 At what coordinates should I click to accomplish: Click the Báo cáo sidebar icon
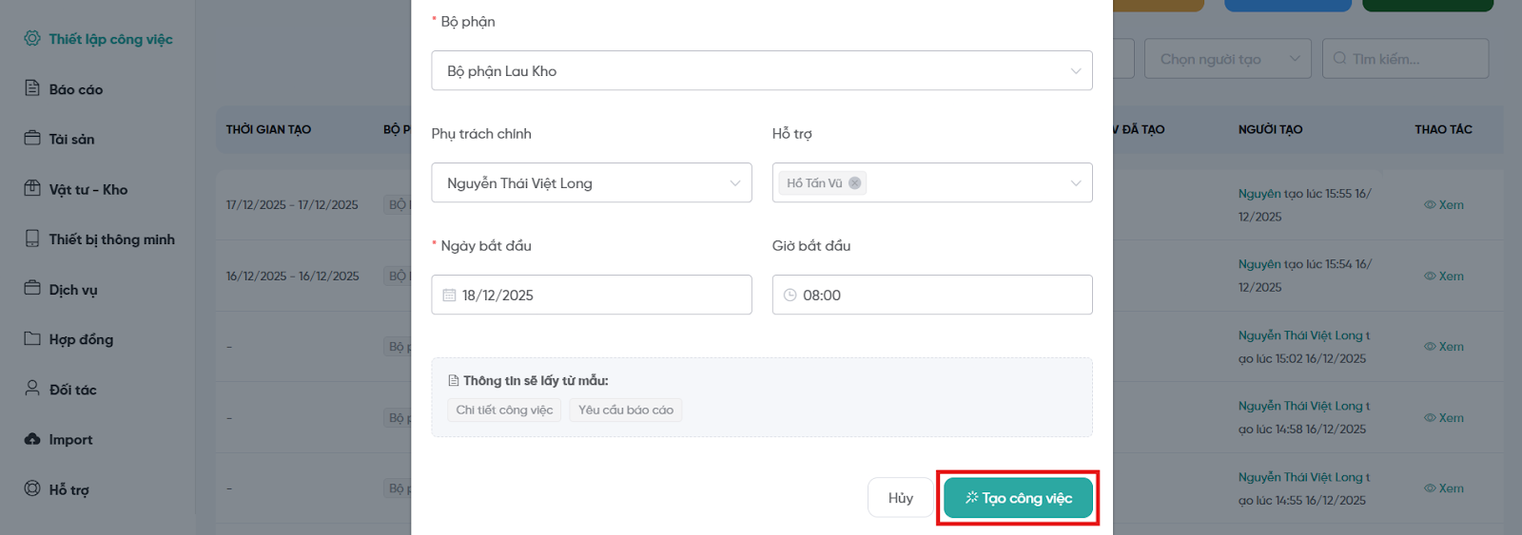32,88
